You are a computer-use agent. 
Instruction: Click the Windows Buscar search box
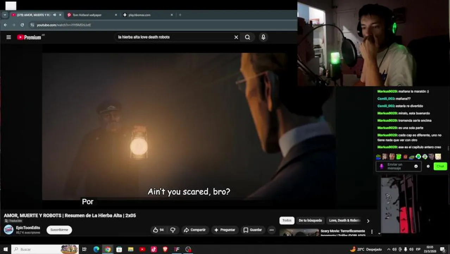tap(45, 249)
